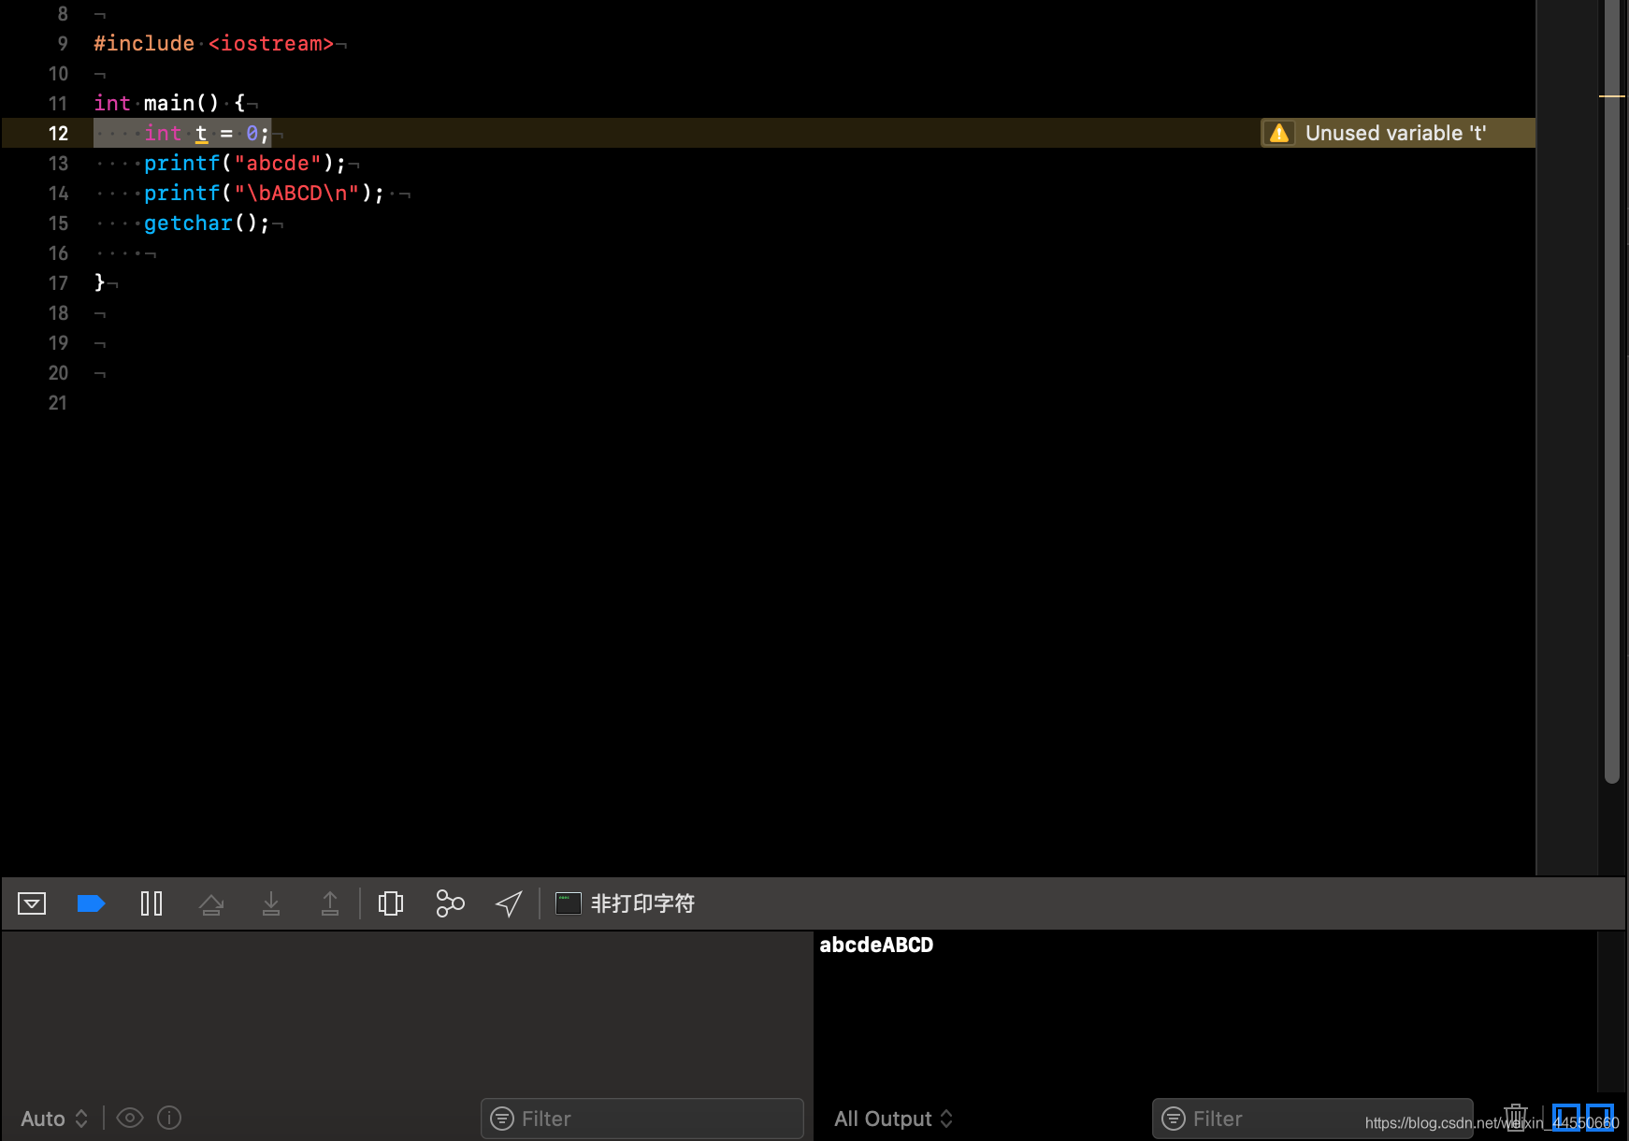1629x1141 pixels.
Task: Hide the debug area with toggle icon
Action: pyautogui.click(x=32, y=903)
